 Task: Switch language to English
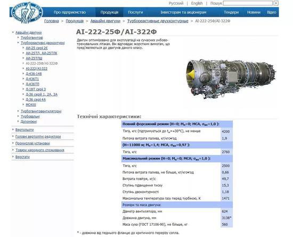pos(197,3)
